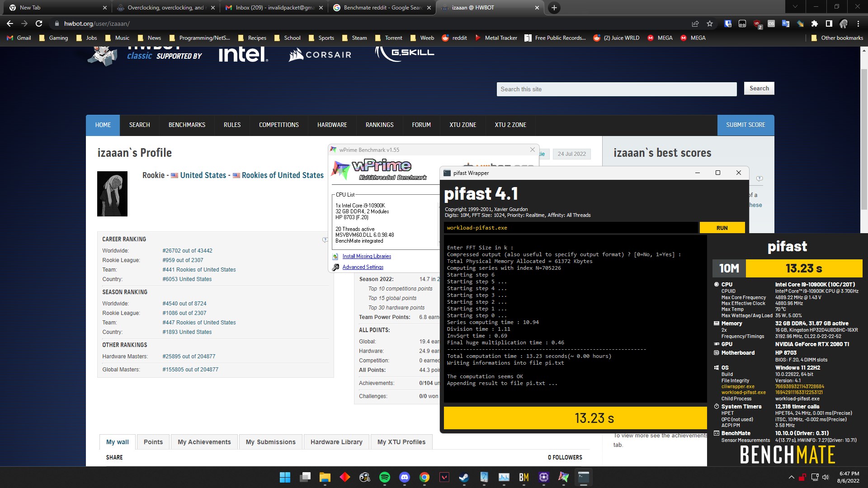Image resolution: width=868 pixels, height=488 pixels.
Task: Open Spotify from the taskbar
Action: [385, 477]
